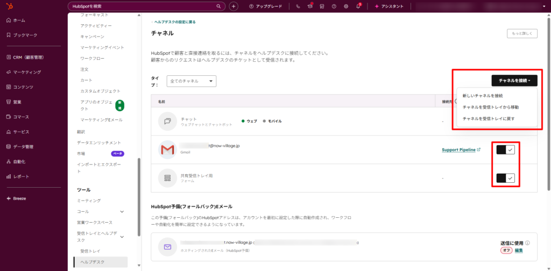Image resolution: width=551 pixels, height=271 pixels.
Task: Click the オフ status tag
Action: point(506,250)
